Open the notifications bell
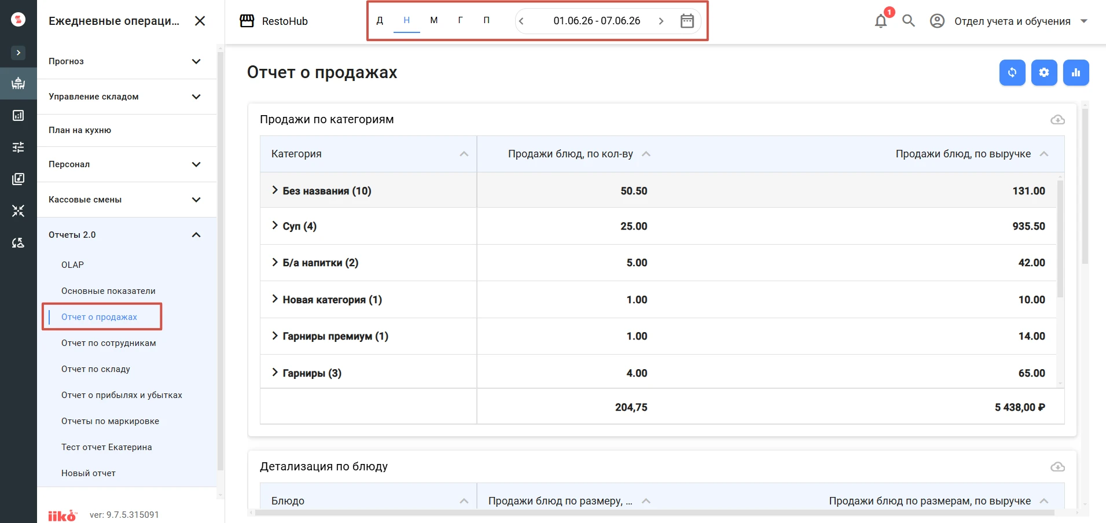Screen dimensions: 1106x523 point(880,21)
